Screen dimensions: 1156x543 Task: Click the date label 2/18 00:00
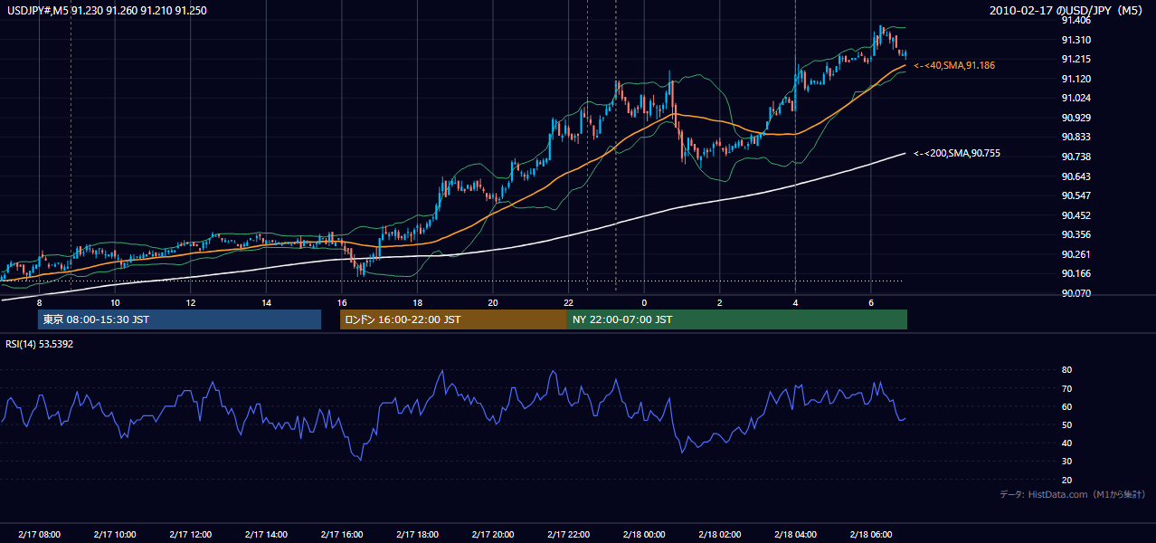pos(644,535)
